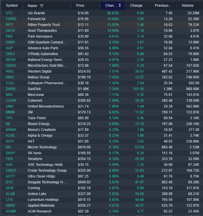Click the 88.63% change value

point(113,13)
